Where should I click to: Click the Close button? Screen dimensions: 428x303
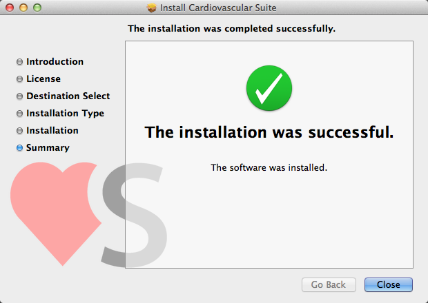[x=389, y=284]
